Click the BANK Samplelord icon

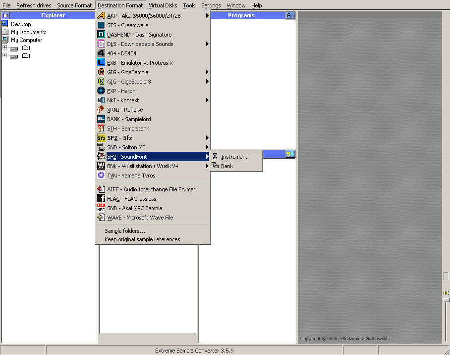101,119
